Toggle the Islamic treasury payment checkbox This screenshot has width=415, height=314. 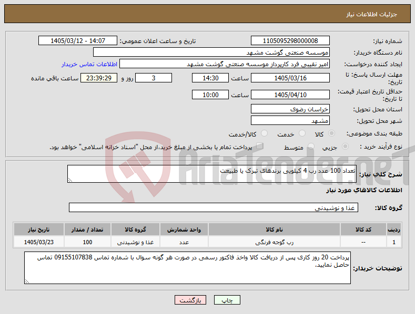coord(260,146)
